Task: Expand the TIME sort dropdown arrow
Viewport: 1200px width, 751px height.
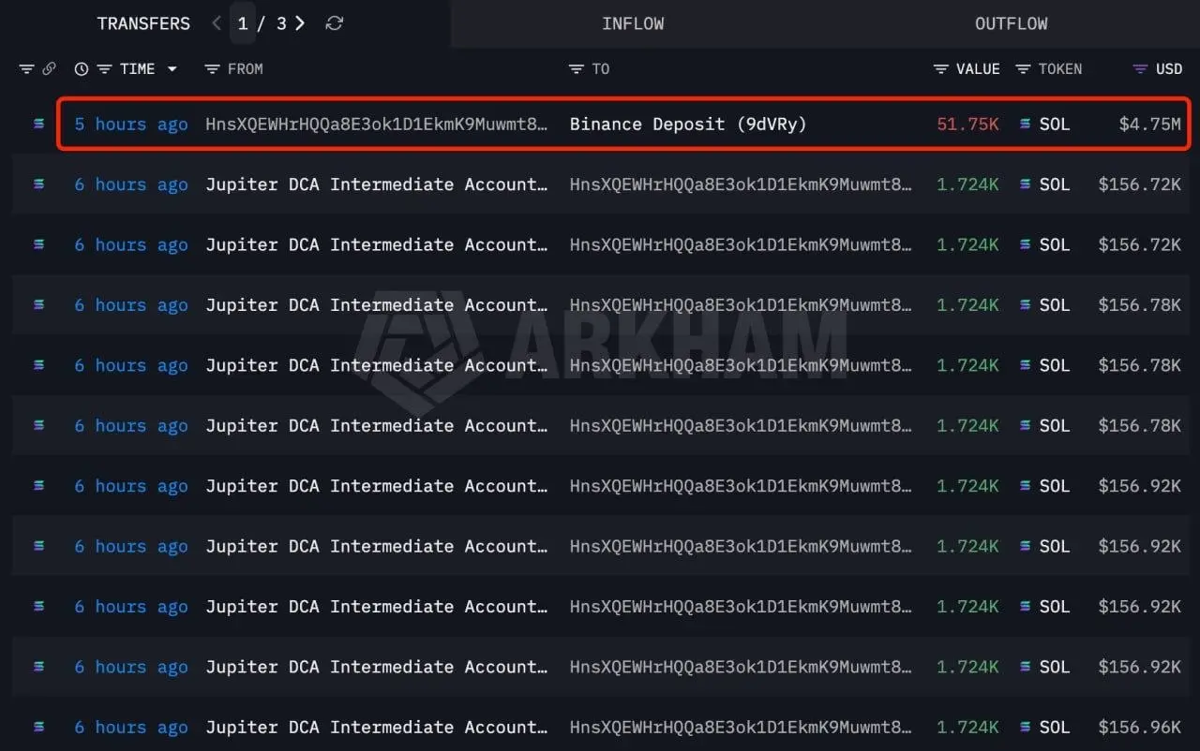Action: (172, 69)
